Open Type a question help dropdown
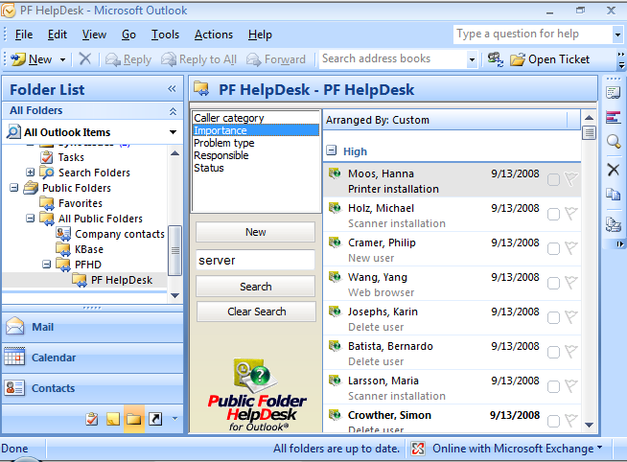 click(617, 35)
